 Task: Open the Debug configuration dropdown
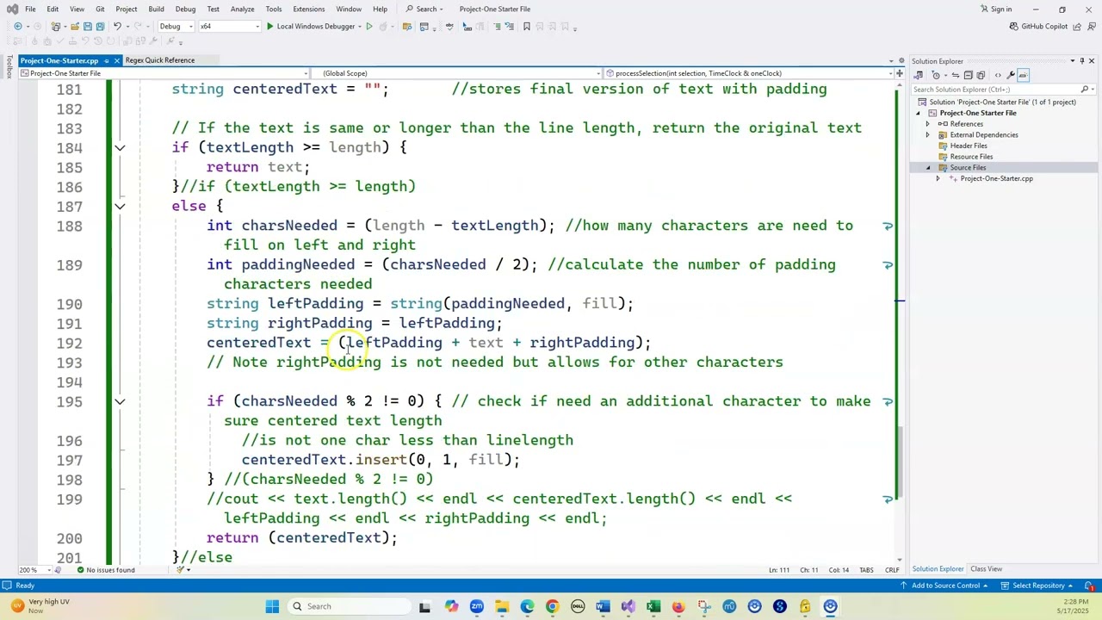(x=176, y=27)
